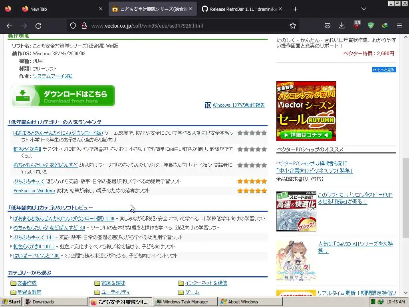Click the network globe tray icon
The width and height of the screenshot is (409, 307).
click(381, 302)
